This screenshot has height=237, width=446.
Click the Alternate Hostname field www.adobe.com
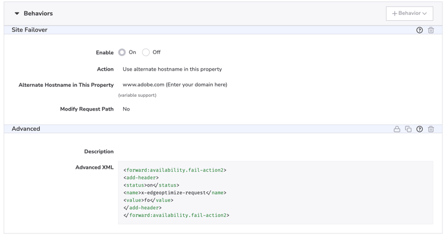click(175, 85)
